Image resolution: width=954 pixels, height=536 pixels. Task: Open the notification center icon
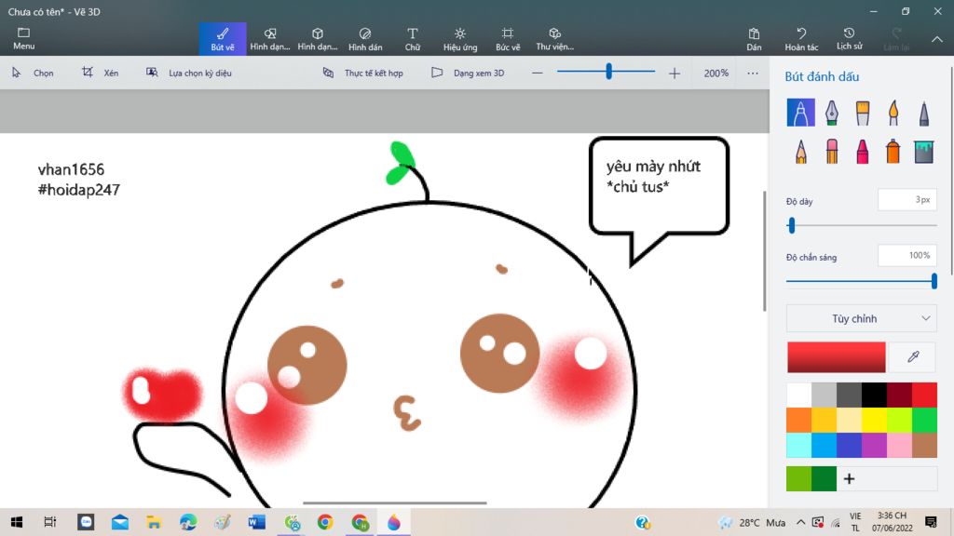tap(931, 522)
